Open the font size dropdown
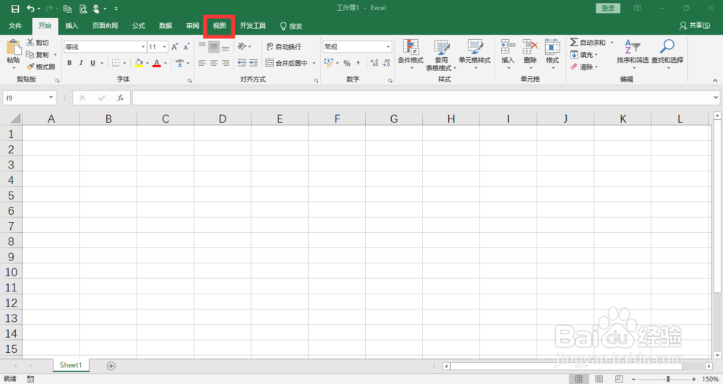The height and width of the screenshot is (384, 723). point(164,46)
